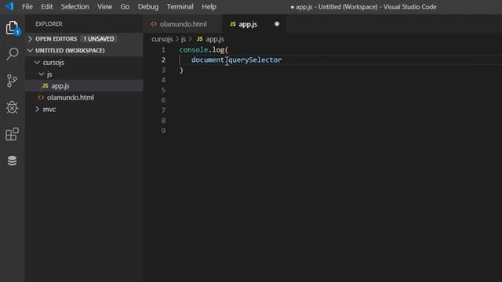This screenshot has height=282, width=502.
Task: Collapse the Untitled (Workspace) section
Action: pos(30,50)
